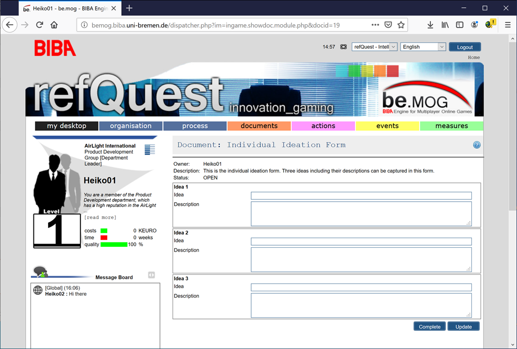Click the Heiko01 player name heading
This screenshot has width=517, height=349.
tap(100, 180)
